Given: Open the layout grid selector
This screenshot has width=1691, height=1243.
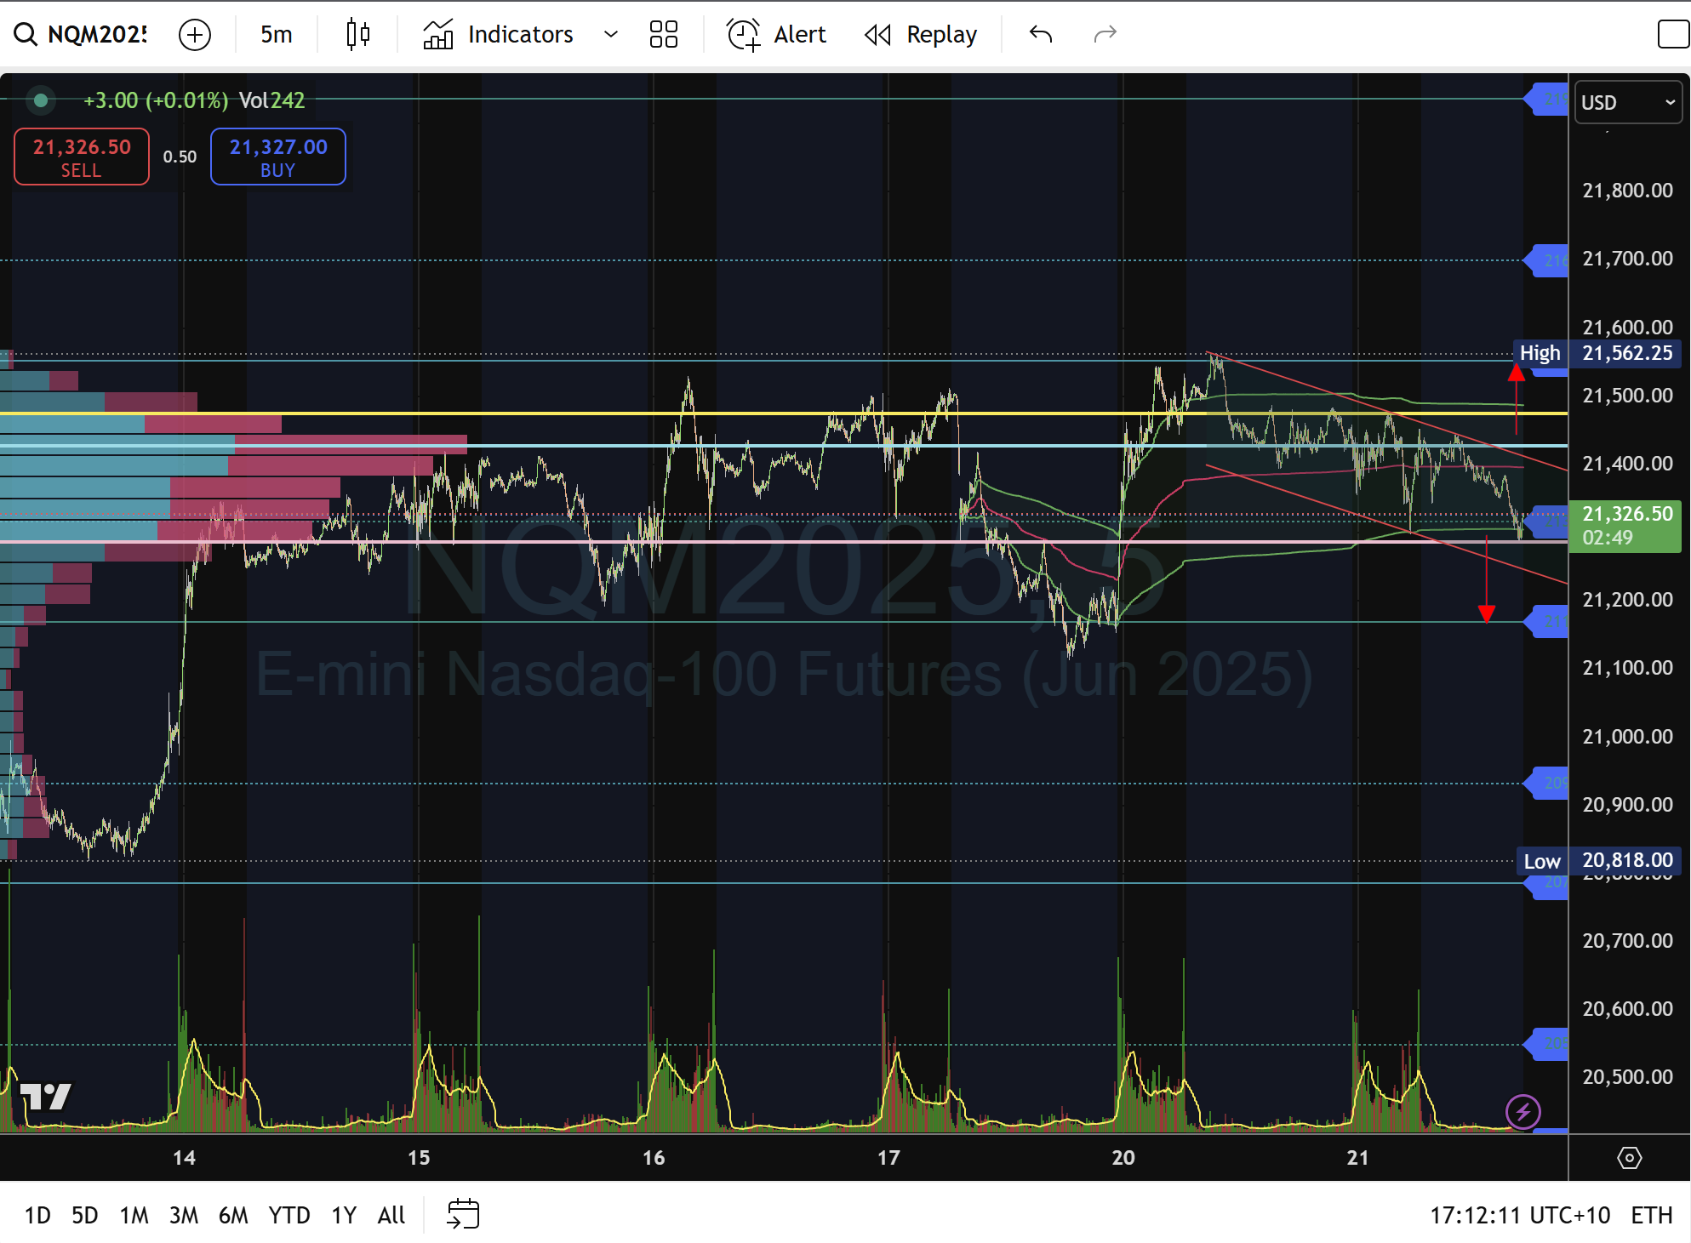Looking at the screenshot, I should (664, 34).
